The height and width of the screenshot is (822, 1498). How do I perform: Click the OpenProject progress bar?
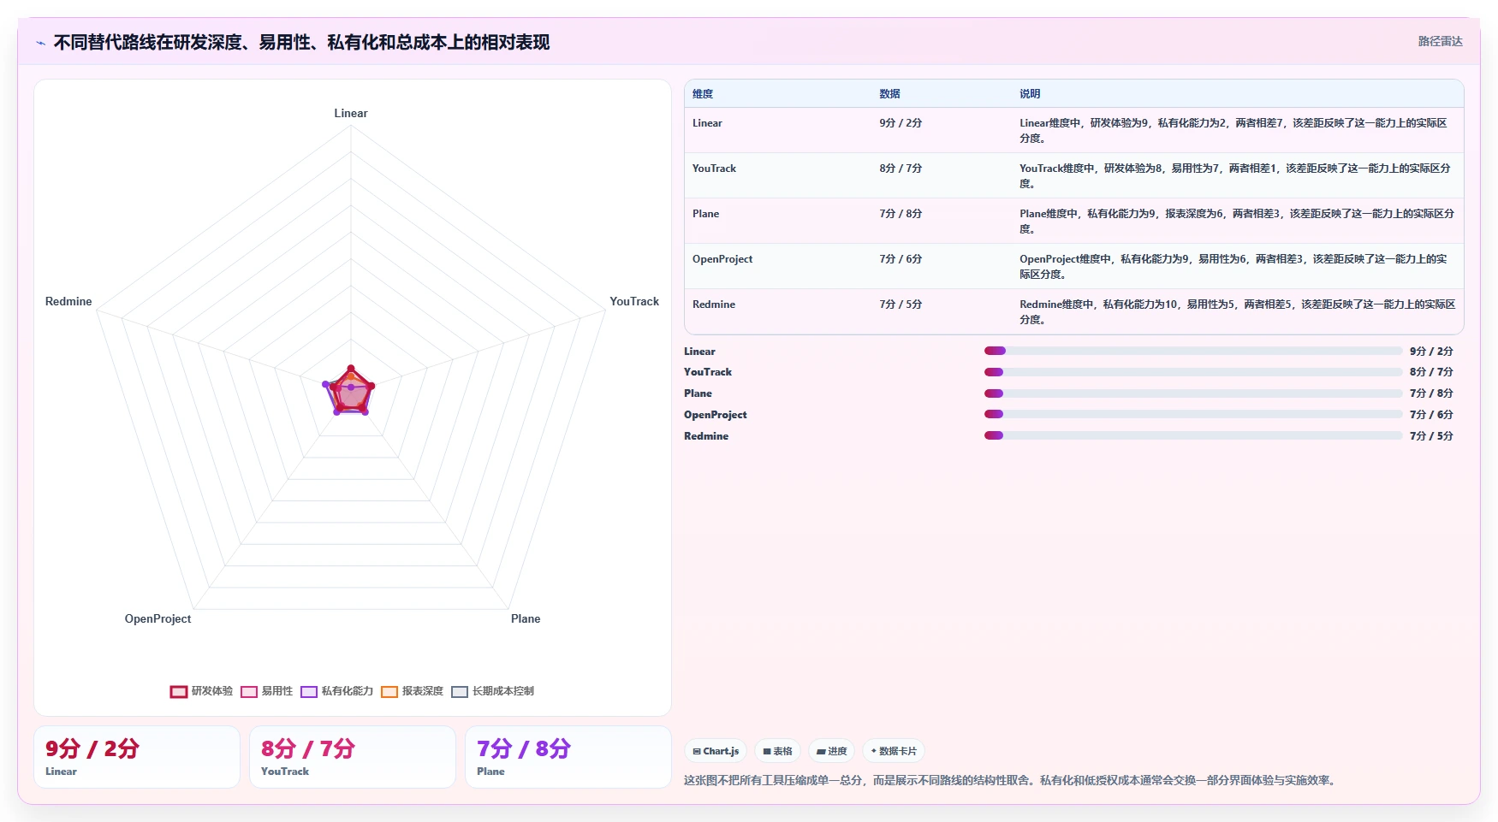point(1193,414)
